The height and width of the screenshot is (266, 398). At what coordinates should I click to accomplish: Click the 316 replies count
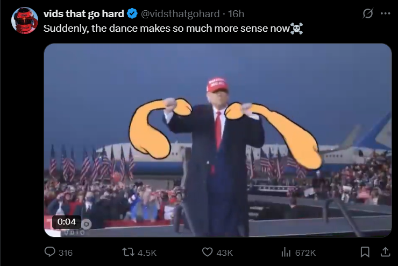pyautogui.click(x=66, y=253)
